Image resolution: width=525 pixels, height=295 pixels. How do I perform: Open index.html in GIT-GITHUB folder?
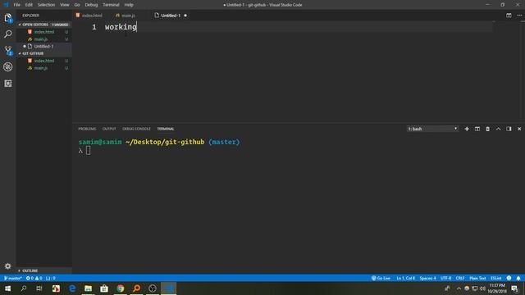[x=43, y=61]
